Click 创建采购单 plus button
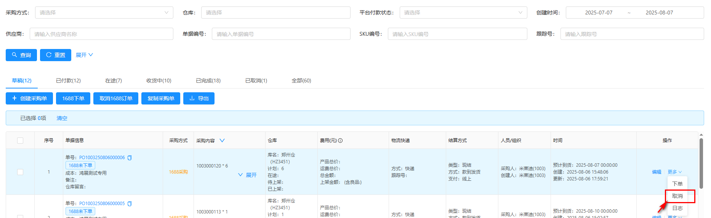 29,98
